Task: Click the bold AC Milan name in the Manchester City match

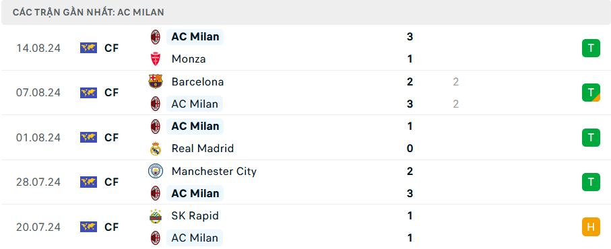Action: tap(195, 193)
